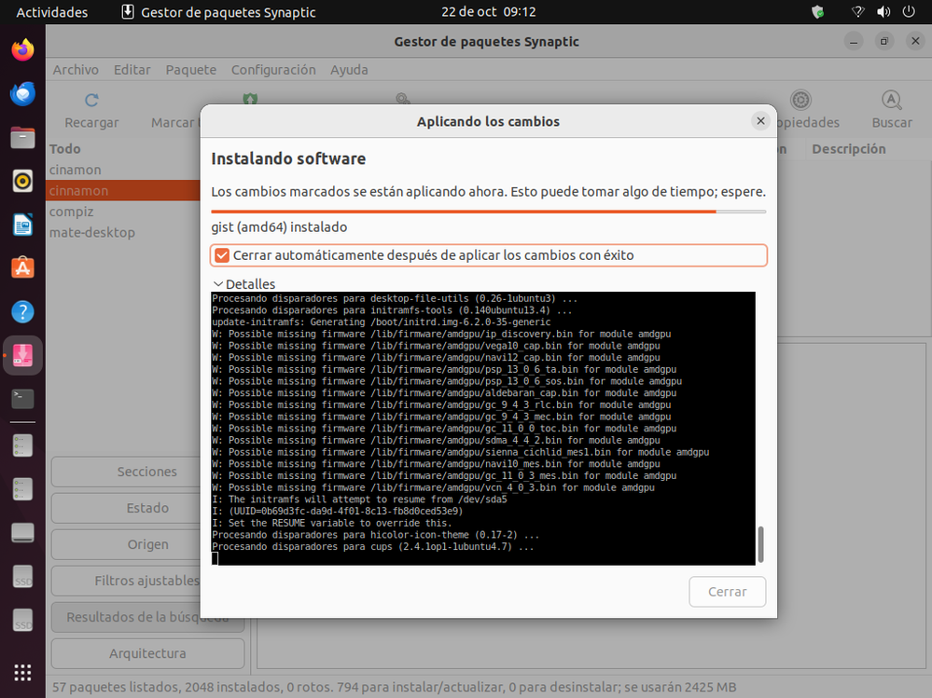Click the network status icon
The height and width of the screenshot is (698, 932).
(x=857, y=12)
